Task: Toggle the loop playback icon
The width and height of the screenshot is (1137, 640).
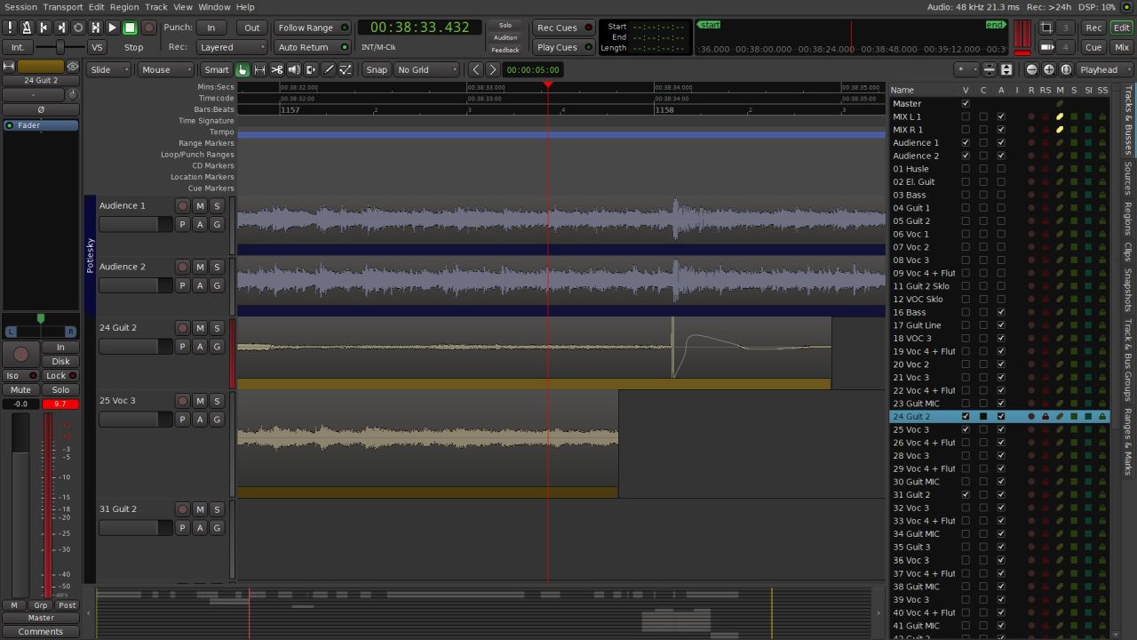Action: [78, 28]
